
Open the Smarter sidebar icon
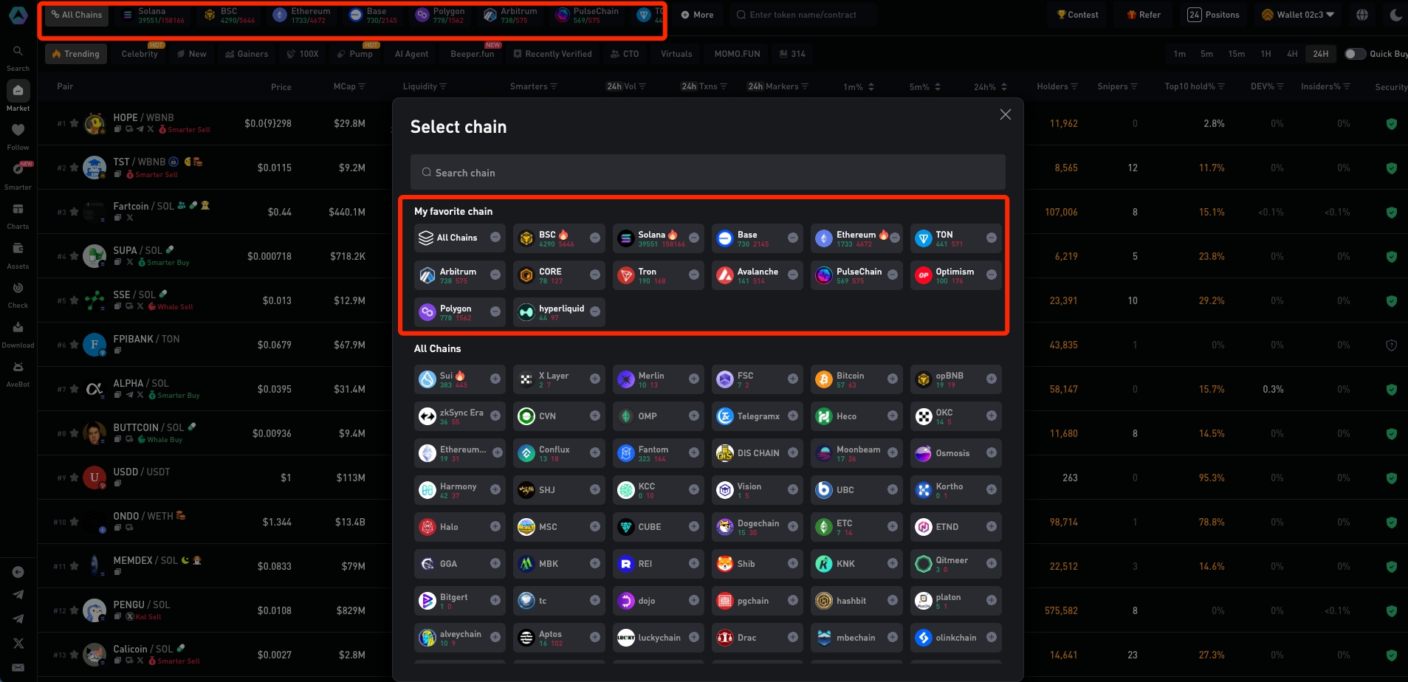(18, 170)
